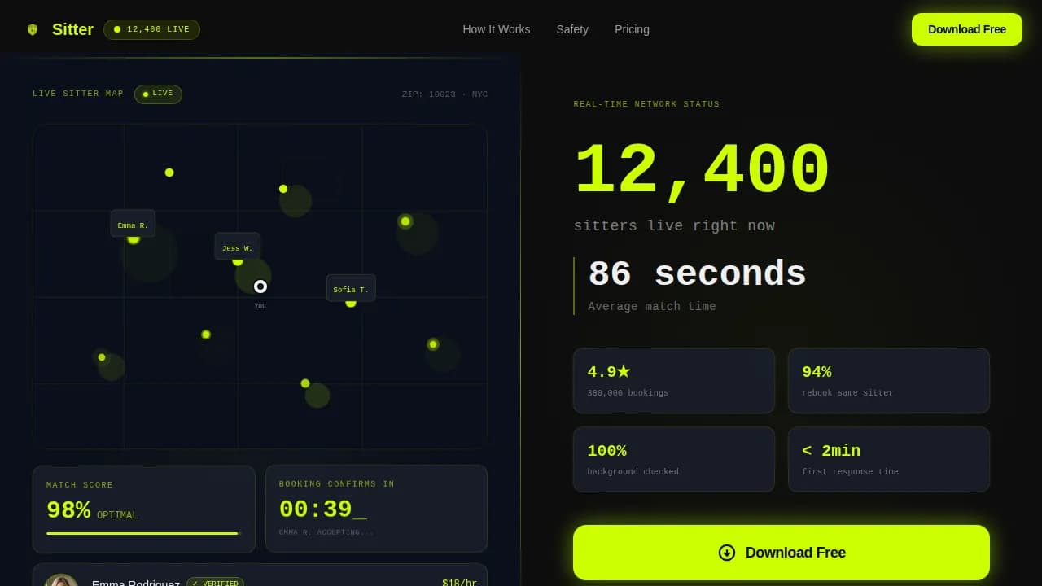Click the 12,400 sitters live number
1042x586 pixels.
pyautogui.click(x=702, y=172)
